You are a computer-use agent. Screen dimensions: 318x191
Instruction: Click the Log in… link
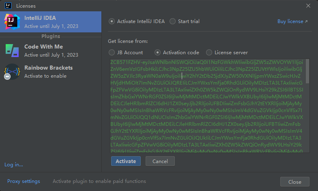point(13,165)
